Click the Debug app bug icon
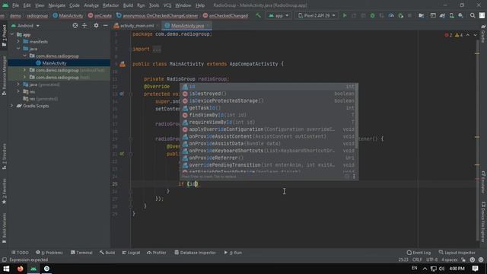Viewport: 487px width, 274px height. (372, 15)
